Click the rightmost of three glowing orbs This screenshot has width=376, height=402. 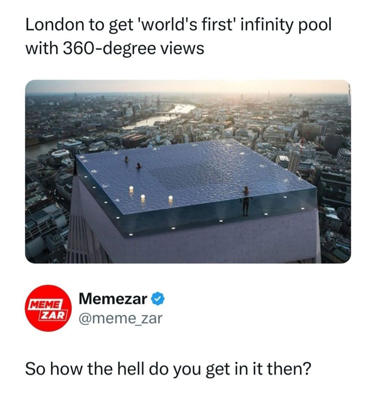pyautogui.click(x=171, y=198)
